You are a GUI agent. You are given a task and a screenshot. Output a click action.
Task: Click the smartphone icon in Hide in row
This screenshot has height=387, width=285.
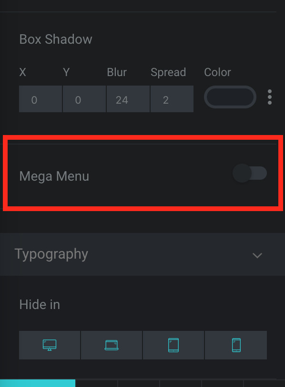coord(235,345)
